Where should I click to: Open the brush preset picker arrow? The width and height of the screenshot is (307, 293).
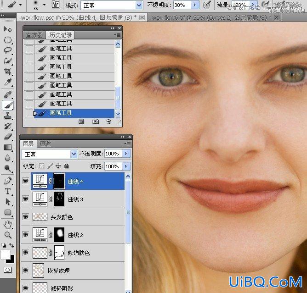coord(45,5)
